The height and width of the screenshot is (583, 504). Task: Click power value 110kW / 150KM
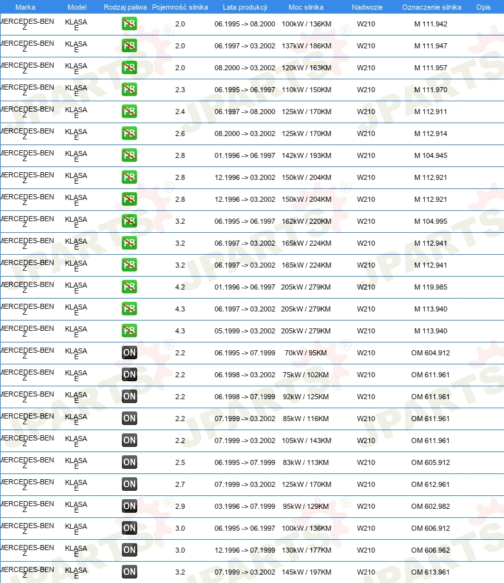(306, 90)
